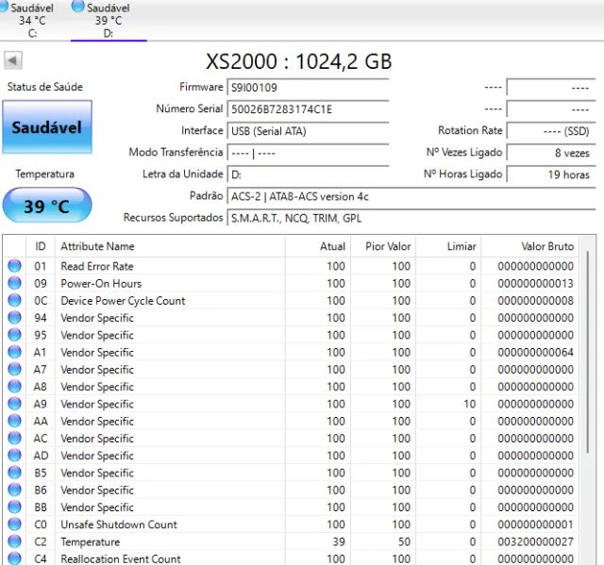Click the Modo Transferência field
Viewport: 604px width, 565px height.
pos(309,153)
